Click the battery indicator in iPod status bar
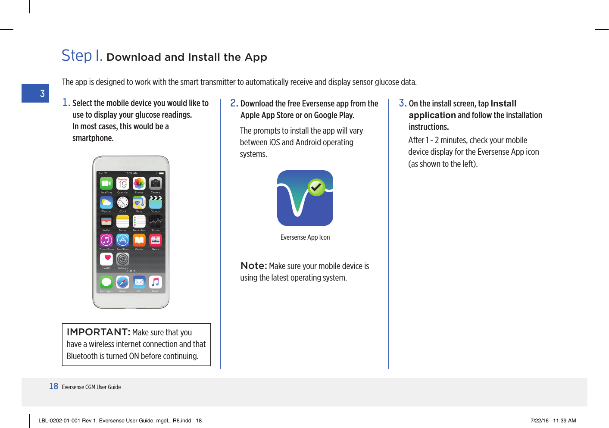Screen dimensions: 609x428 pyautogui.click(x=162, y=173)
